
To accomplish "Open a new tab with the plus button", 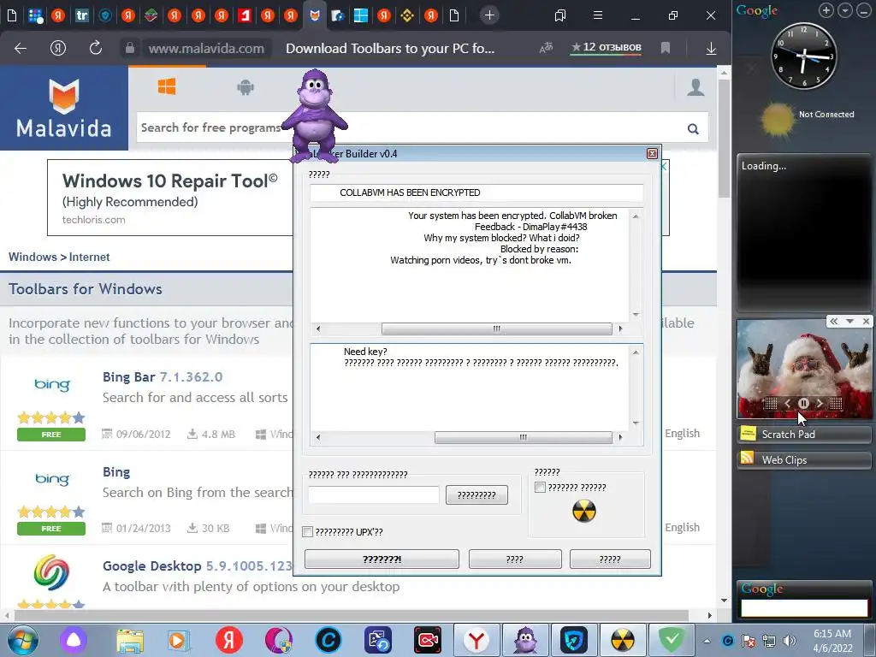I will point(489,15).
